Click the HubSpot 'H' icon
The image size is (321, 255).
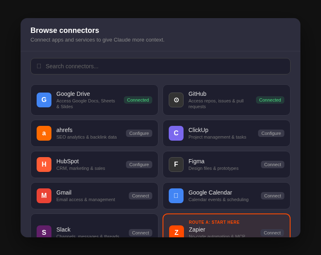(44, 165)
